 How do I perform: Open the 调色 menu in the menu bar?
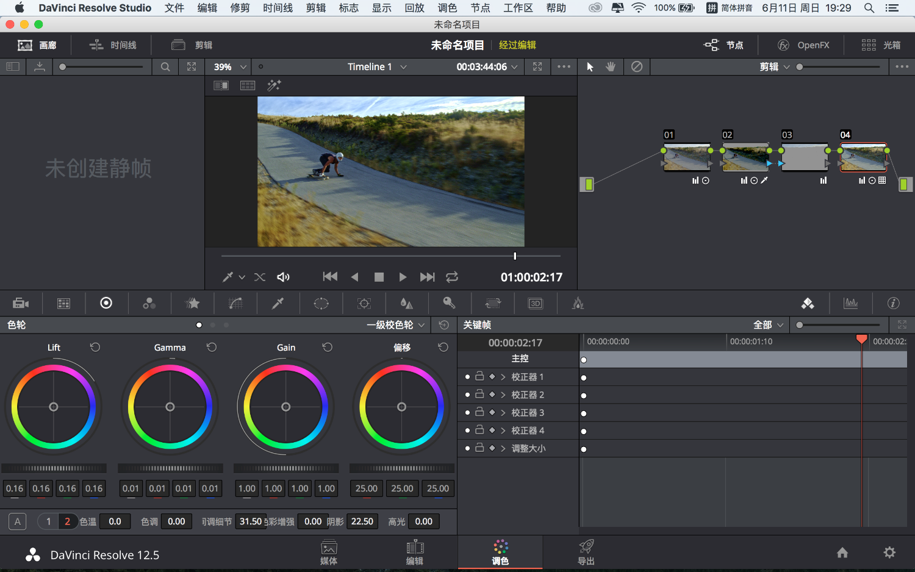pos(447,8)
